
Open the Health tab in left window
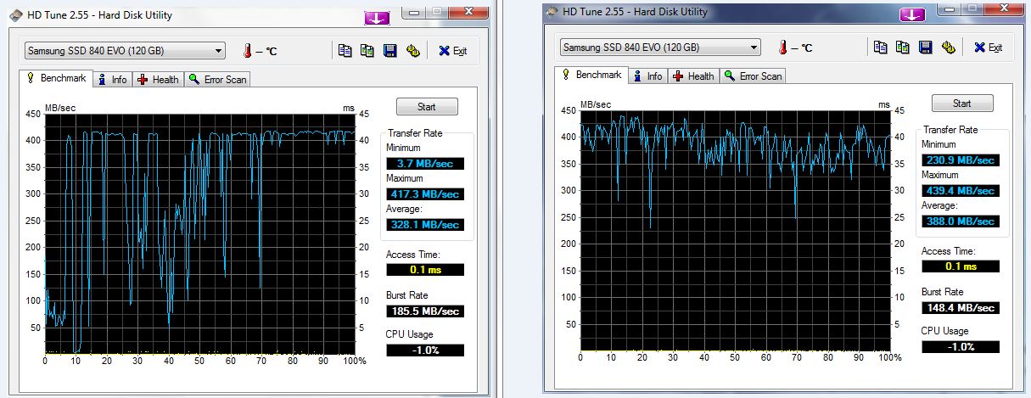tap(158, 79)
